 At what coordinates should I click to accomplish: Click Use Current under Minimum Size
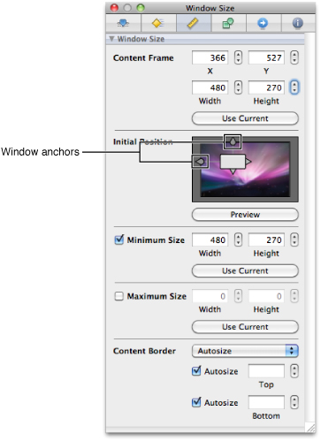click(x=245, y=270)
